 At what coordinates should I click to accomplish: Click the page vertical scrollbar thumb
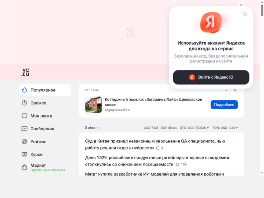click(x=262, y=10)
